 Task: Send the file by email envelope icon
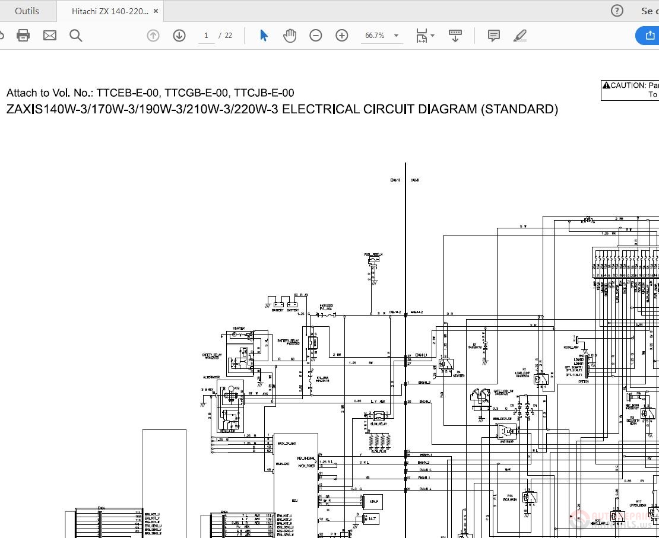[50, 35]
